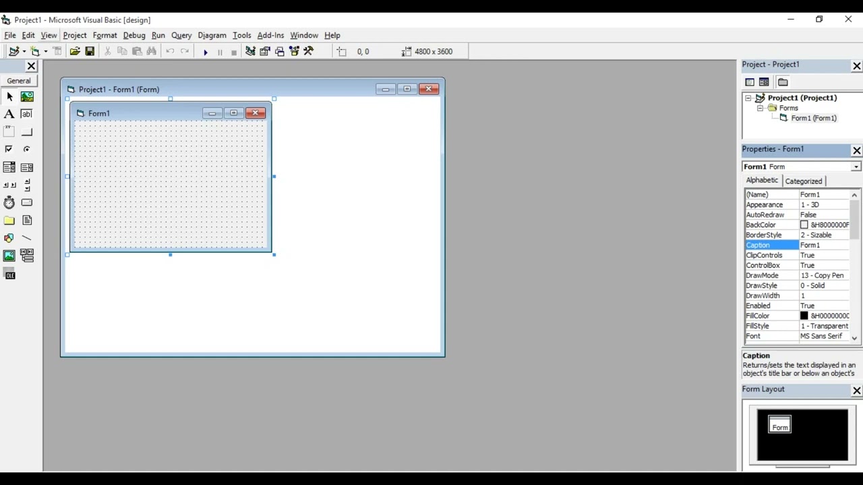This screenshot has height=485, width=863.
Task: Switch to the Categorized tab
Action: pos(804,181)
